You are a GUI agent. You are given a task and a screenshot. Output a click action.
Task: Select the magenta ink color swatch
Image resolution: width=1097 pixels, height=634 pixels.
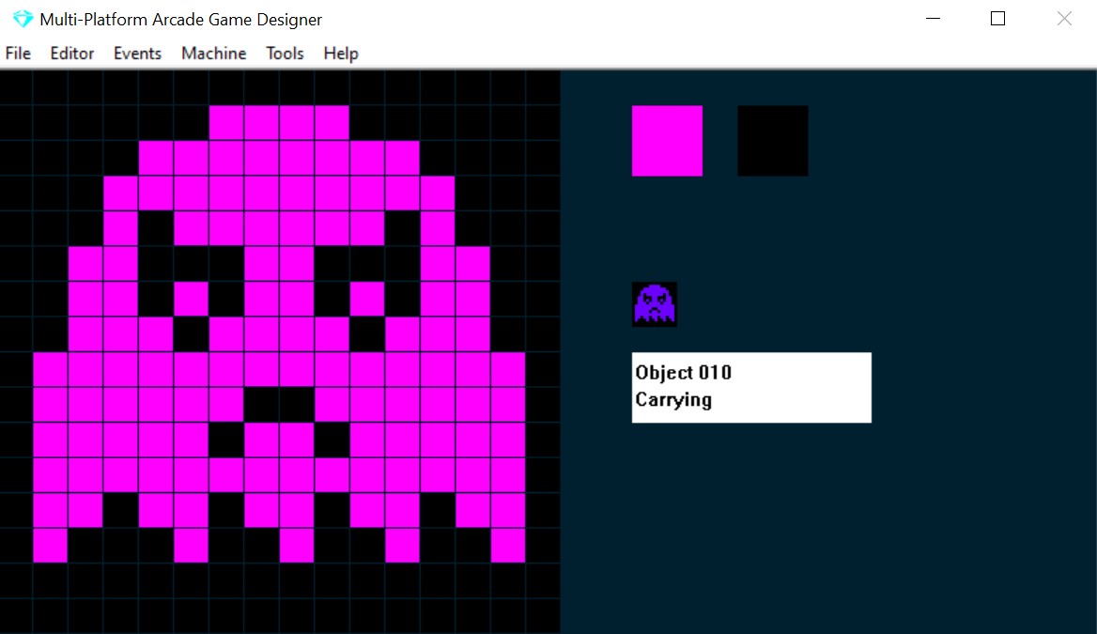tap(667, 141)
